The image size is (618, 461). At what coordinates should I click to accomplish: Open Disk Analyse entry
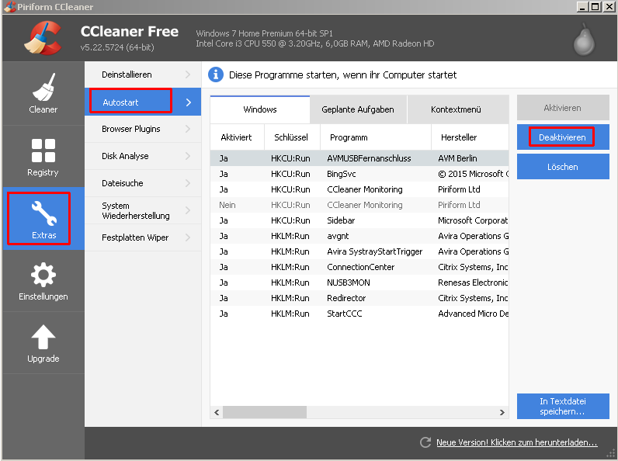pos(143,156)
